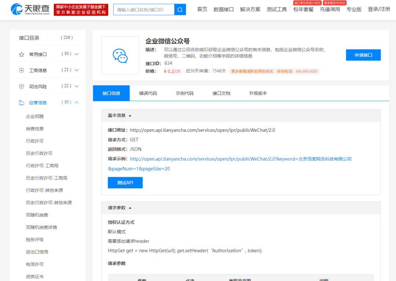This screenshot has width=396, height=281.
Task: Click the shield icon beside 司法风险
Action: click(x=22, y=86)
